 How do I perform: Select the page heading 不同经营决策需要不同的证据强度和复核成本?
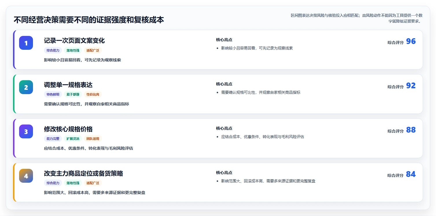(x=89, y=20)
